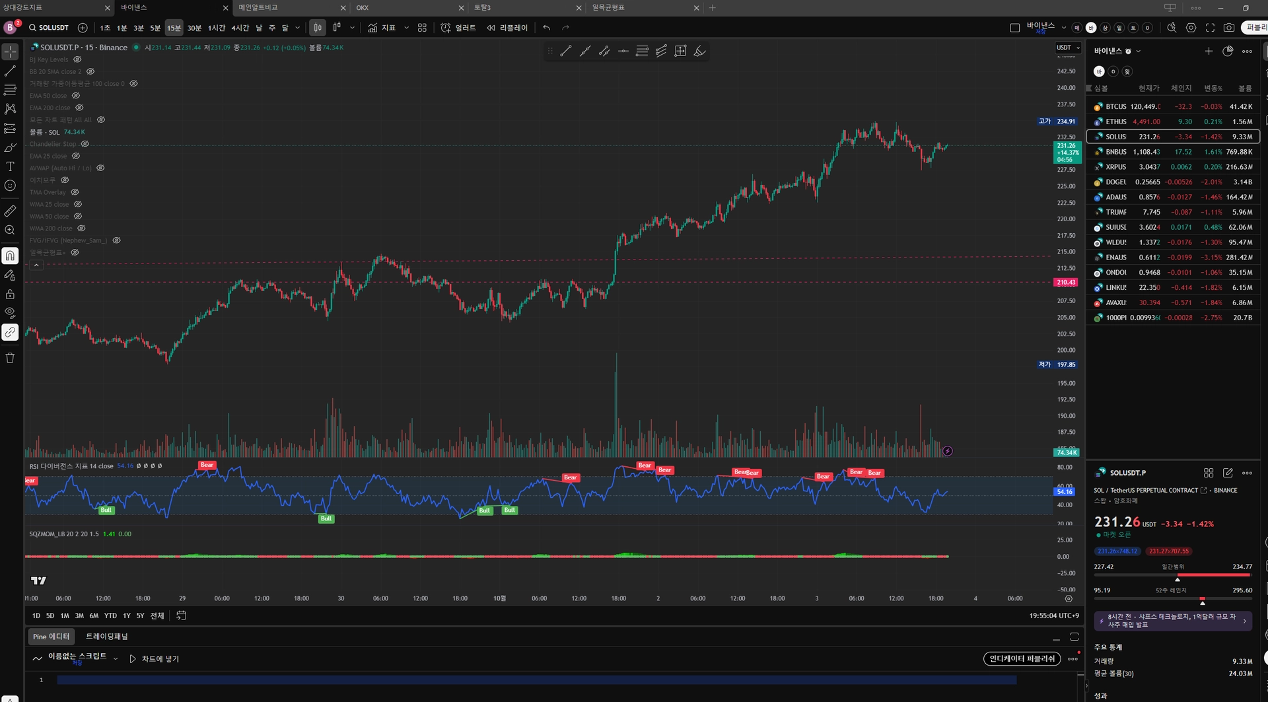This screenshot has width=1268, height=702.
Task: Open the 트레이딩패널 tab
Action: pos(107,637)
